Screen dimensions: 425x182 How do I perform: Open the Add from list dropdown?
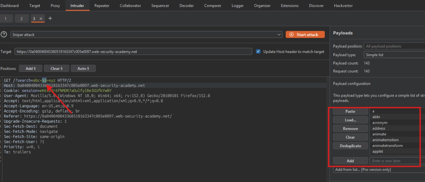click(x=379, y=169)
